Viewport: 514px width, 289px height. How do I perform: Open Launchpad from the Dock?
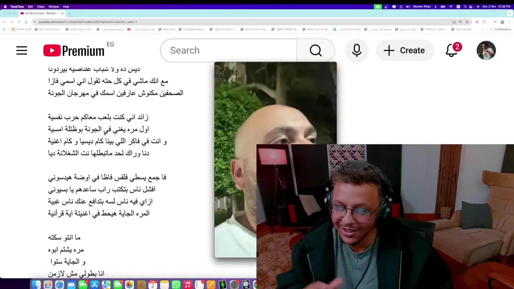(48, 285)
